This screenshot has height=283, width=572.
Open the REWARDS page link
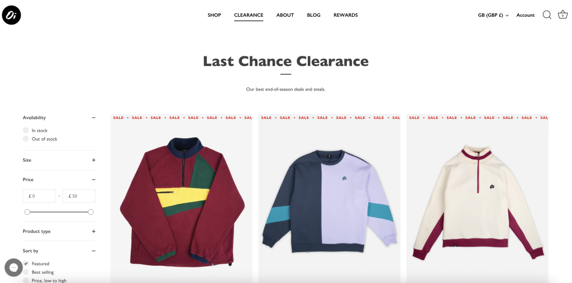pos(345,15)
